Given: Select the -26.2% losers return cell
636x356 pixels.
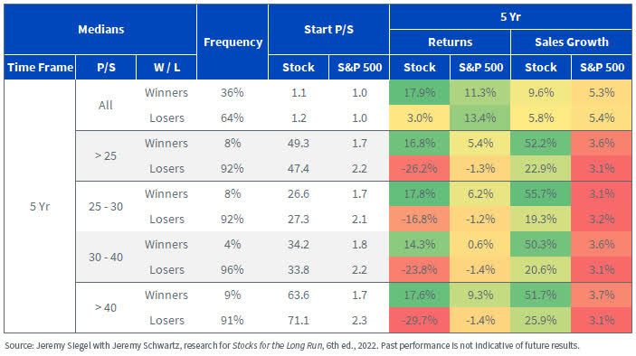Looking at the screenshot, I should click(420, 168).
